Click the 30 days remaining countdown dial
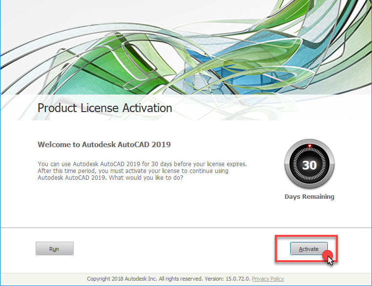The width and height of the screenshot is (372, 286). [310, 164]
